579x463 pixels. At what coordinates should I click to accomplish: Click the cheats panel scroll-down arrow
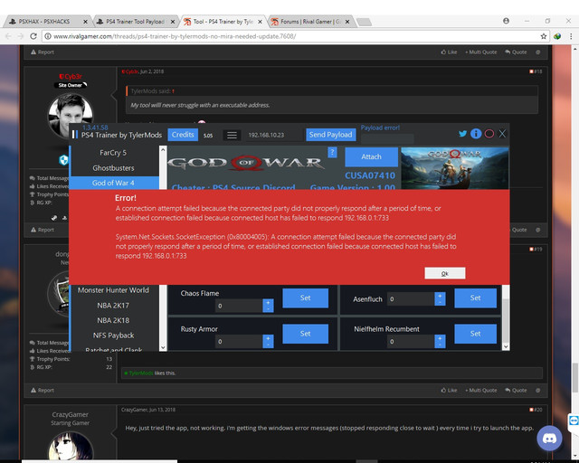(506, 346)
